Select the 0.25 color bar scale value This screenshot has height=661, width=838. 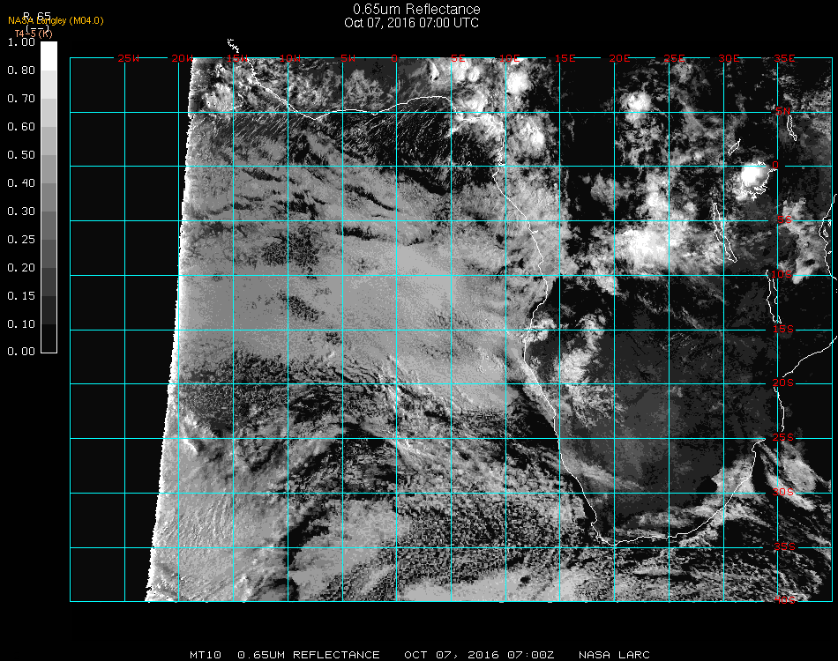pyautogui.click(x=21, y=240)
